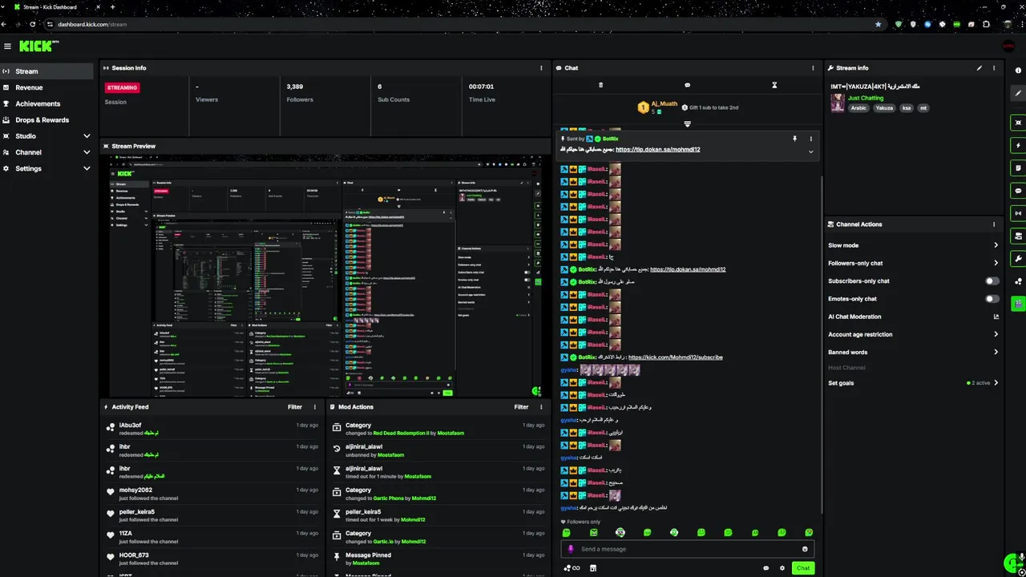Viewport: 1026px width, 577px height.
Task: Open kick.com/Mohmdl12/subscribe link in chat
Action: pos(675,357)
